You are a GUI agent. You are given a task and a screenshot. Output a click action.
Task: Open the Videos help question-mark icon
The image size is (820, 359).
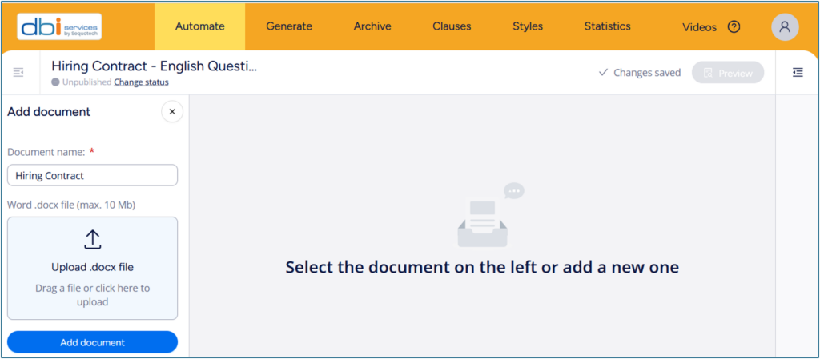coord(734,26)
